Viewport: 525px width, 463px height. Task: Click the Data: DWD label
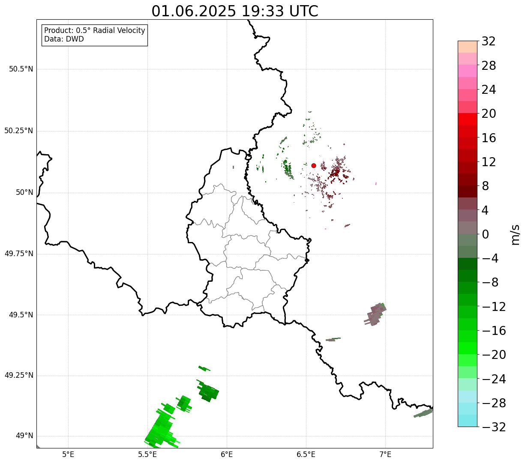pos(64,39)
